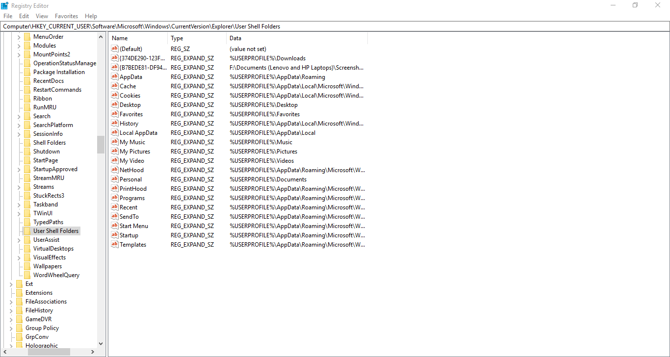
Task: Expand the SessionInfo key
Action: (x=19, y=134)
